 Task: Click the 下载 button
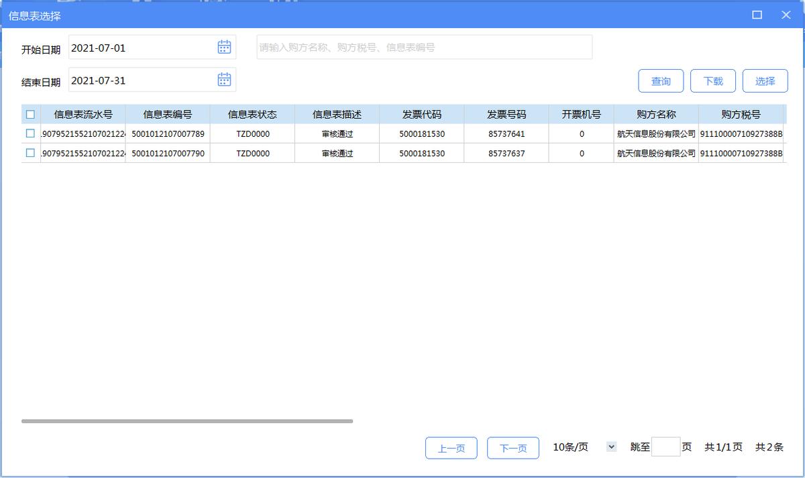pos(713,81)
